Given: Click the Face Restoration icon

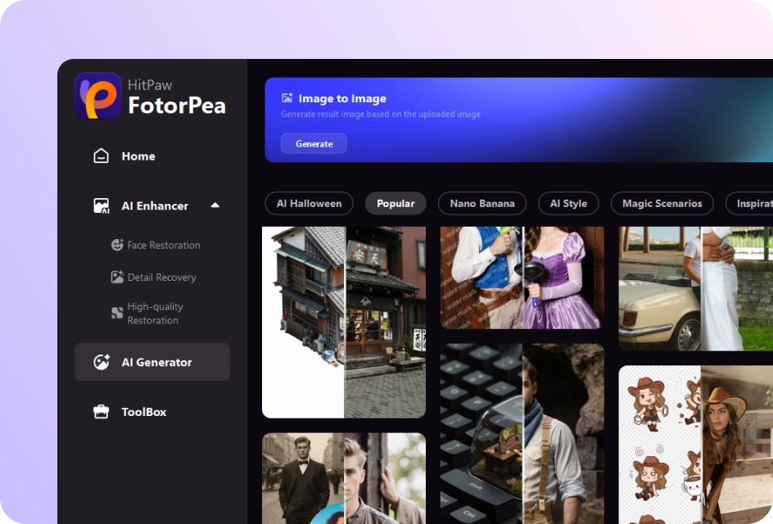Looking at the screenshot, I should tap(117, 245).
